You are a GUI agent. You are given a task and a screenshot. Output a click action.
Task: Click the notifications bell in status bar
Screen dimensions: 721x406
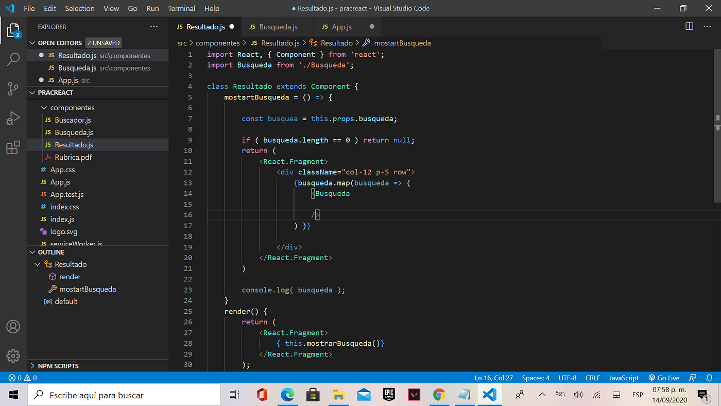[x=709, y=378]
